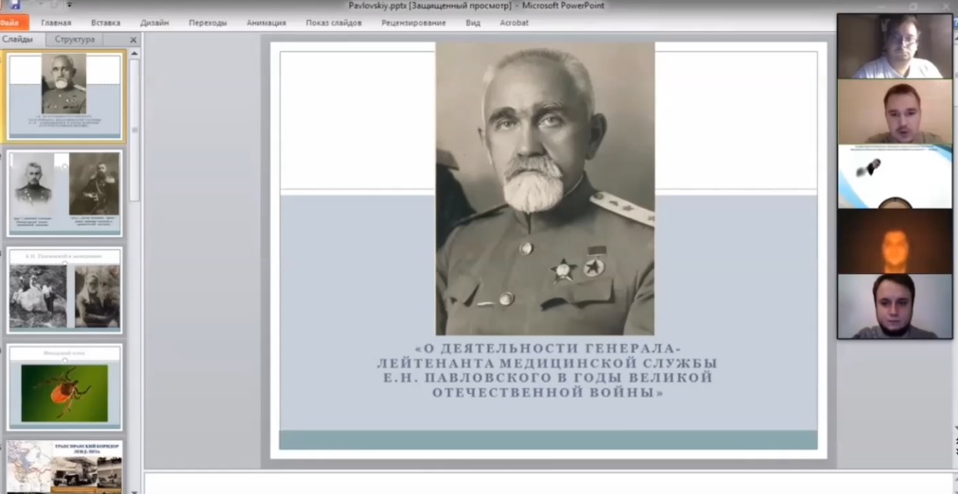Select the second slide thumbnail with two portraits

[x=65, y=192]
